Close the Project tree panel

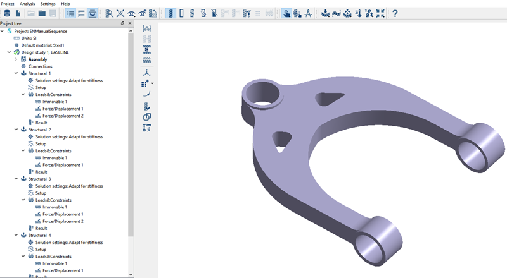pos(130,23)
